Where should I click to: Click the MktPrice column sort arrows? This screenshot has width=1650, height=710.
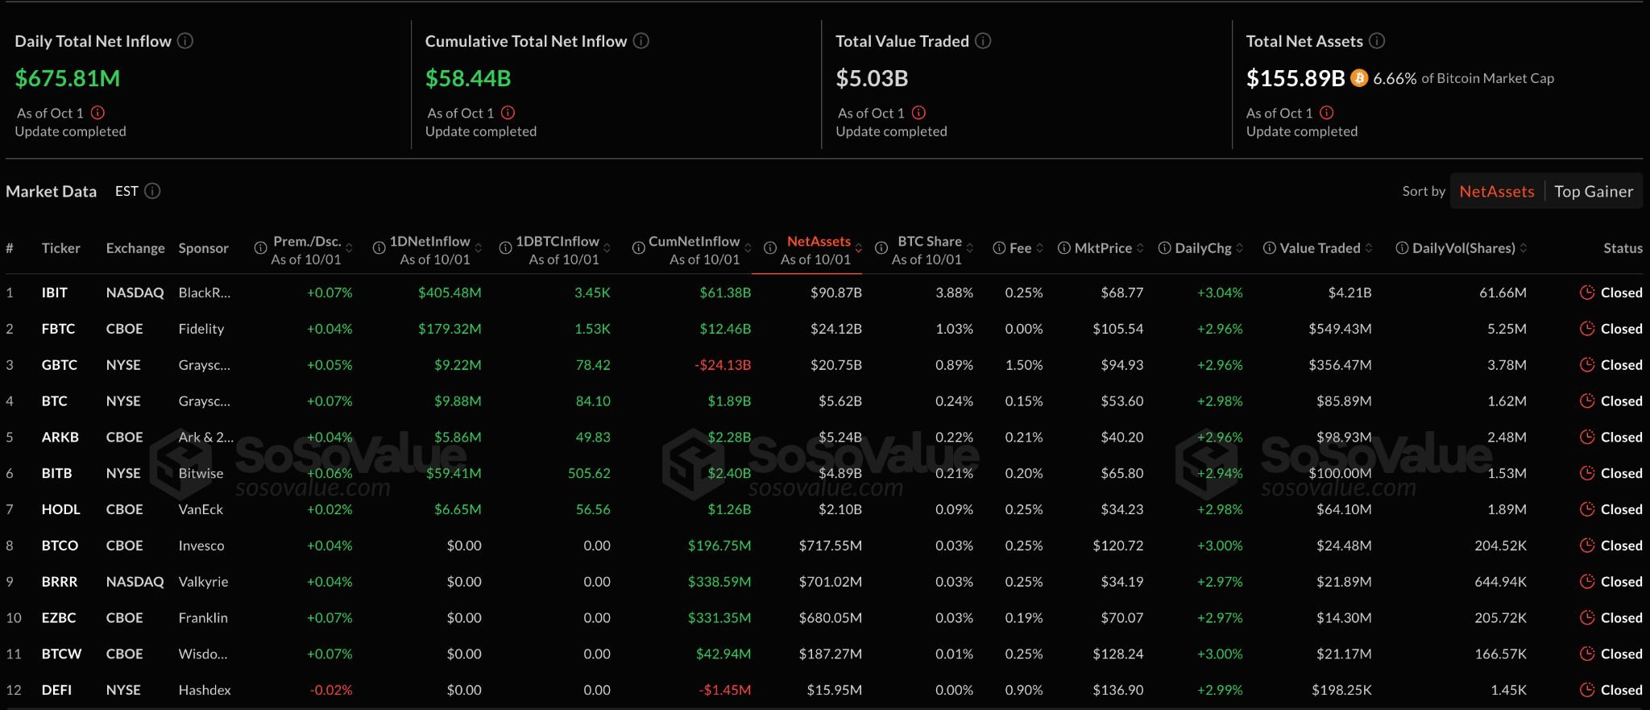1140,248
